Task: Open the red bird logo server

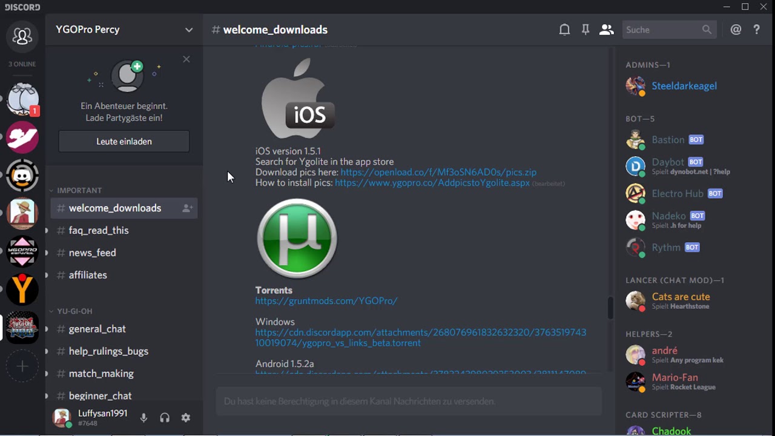Action: [x=22, y=137]
